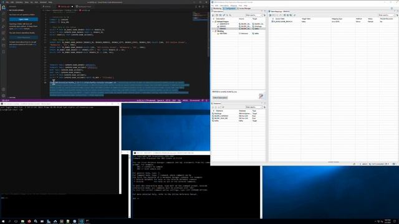
Task: Collapse the Staging project node in Subscriptions tree
Action: pyautogui.click(x=213, y=31)
